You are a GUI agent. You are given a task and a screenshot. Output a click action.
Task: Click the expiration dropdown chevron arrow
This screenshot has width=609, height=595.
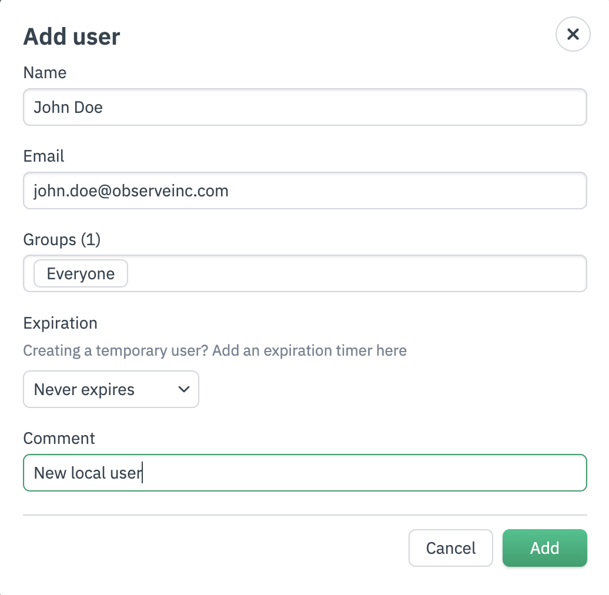183,389
